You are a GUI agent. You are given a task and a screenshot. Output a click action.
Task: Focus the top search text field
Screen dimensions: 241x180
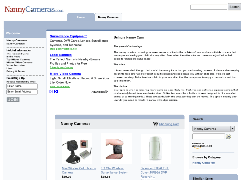coord(209,7)
